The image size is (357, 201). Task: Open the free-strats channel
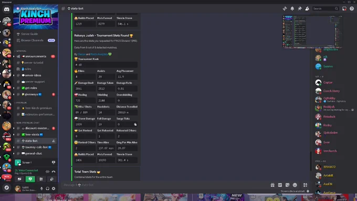(x=36, y=134)
